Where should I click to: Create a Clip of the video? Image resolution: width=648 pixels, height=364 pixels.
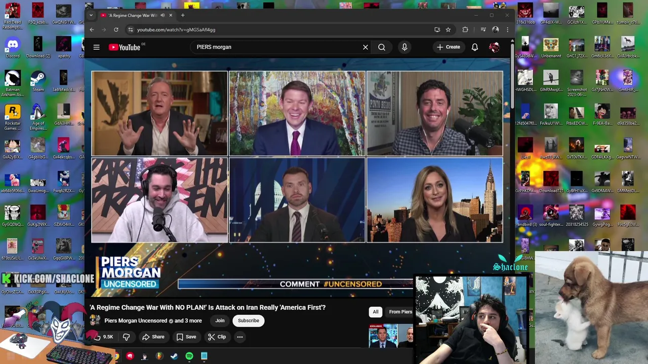tap(217, 337)
